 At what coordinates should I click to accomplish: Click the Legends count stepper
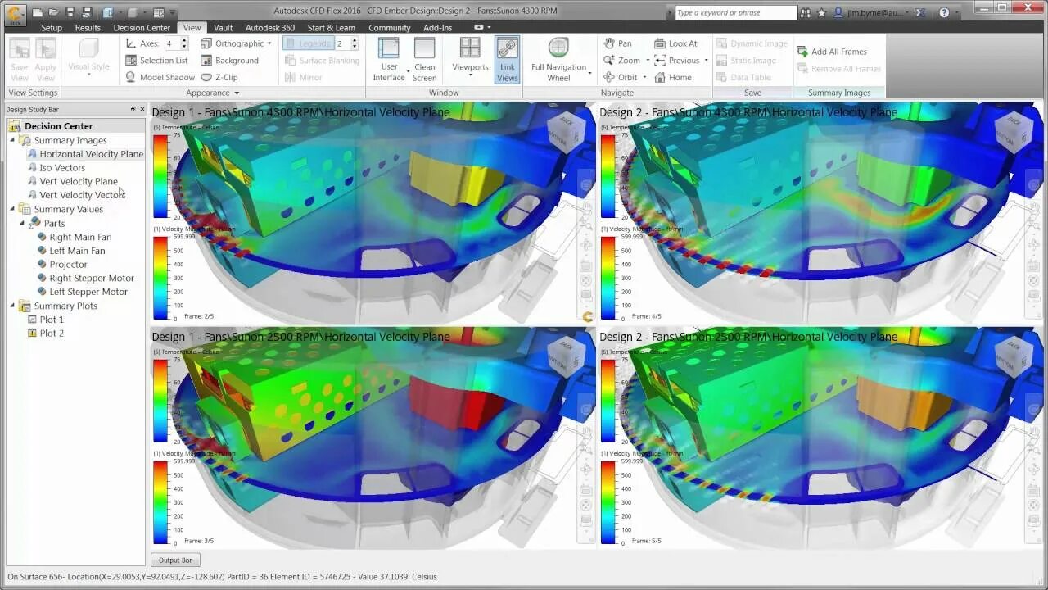point(355,43)
